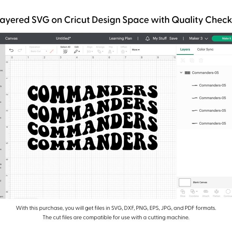232x232 pixels.
Task: Open the Align tool
Action: (x=90, y=51)
